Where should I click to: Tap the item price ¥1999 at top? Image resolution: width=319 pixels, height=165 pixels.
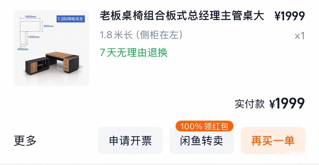(x=290, y=16)
